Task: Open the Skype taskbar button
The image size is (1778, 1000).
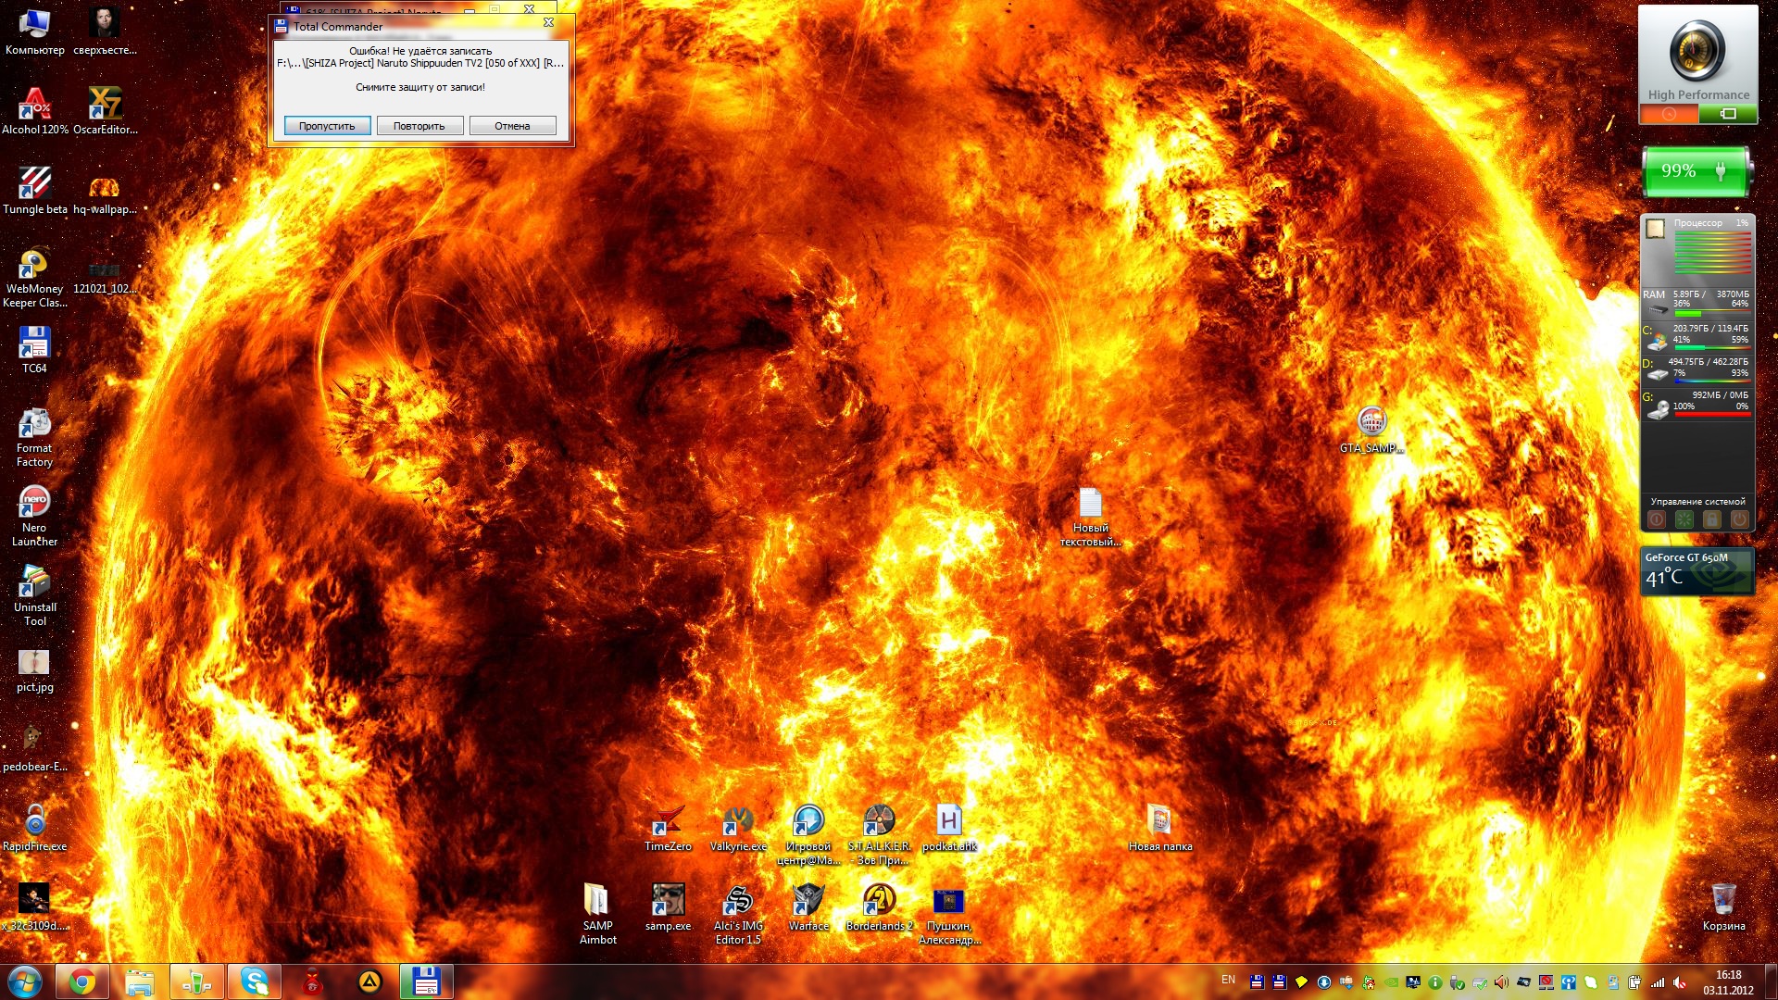Action: 254,981
